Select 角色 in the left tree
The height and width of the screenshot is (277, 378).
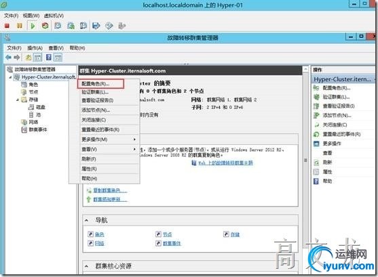[x=33, y=85]
